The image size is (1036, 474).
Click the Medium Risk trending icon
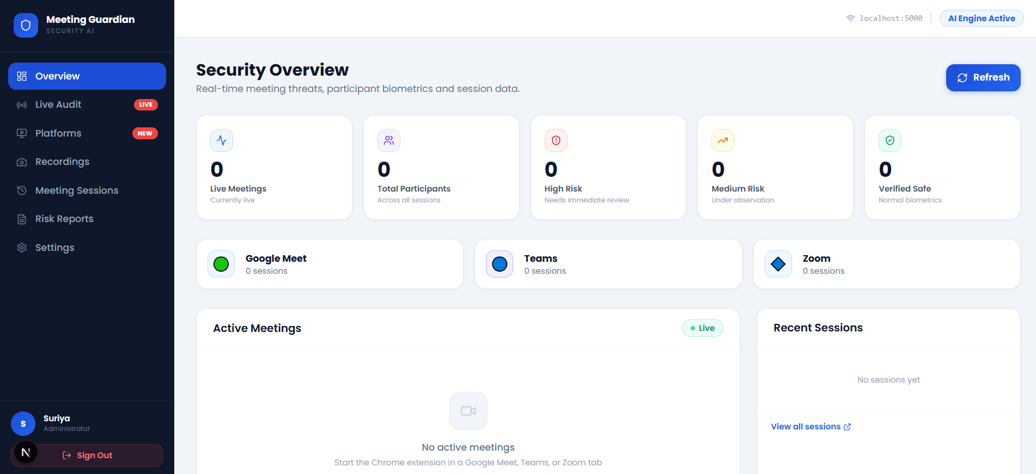723,140
